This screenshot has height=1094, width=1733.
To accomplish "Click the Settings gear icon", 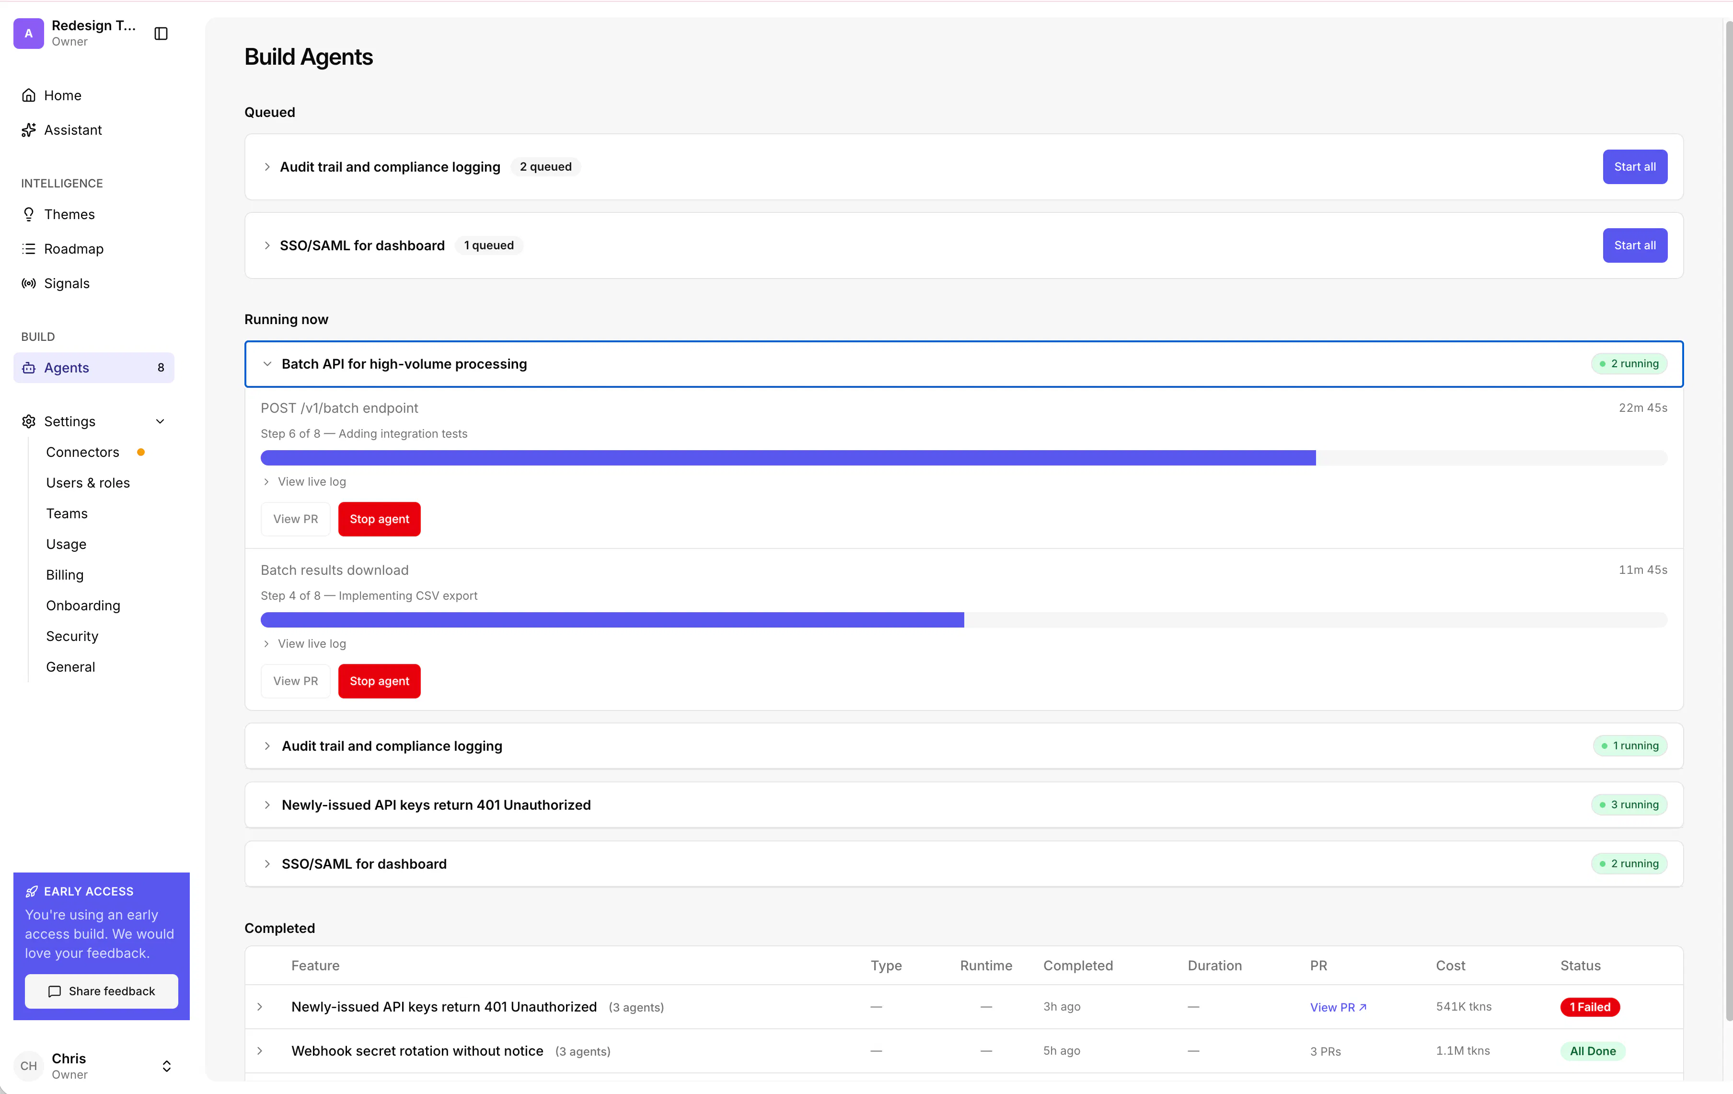I will (29, 421).
